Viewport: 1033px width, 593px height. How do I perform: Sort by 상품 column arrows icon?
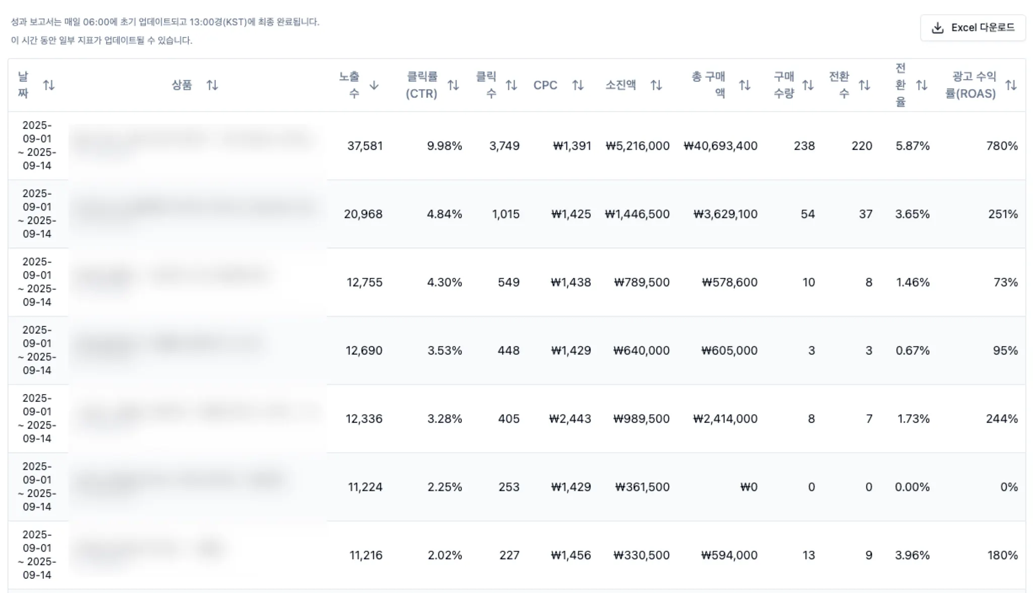coord(212,85)
